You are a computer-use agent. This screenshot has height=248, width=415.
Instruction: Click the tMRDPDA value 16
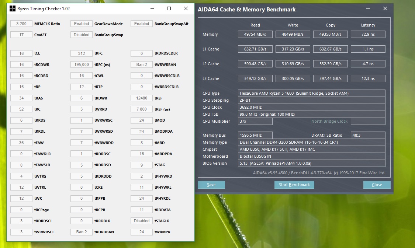142,154
